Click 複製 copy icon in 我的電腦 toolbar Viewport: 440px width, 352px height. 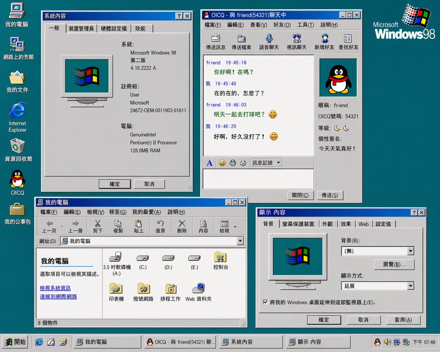click(x=118, y=226)
